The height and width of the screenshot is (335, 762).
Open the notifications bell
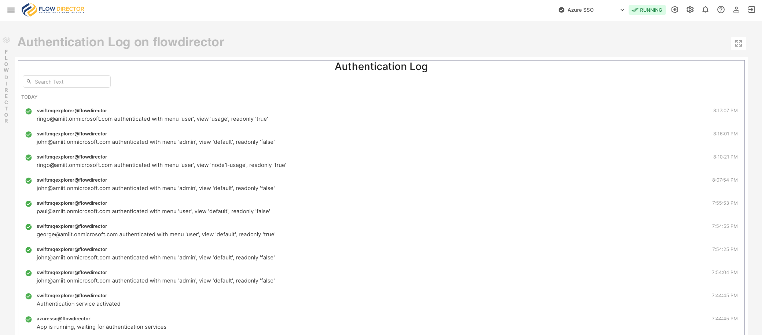tap(705, 10)
